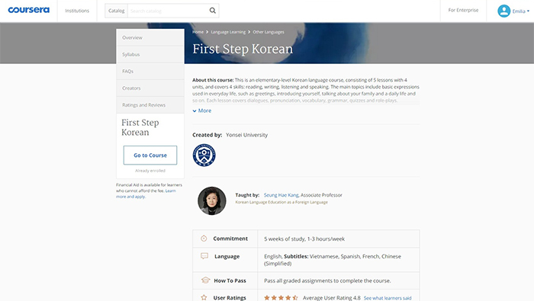Click Average User Rating 4.8 text

click(x=331, y=298)
